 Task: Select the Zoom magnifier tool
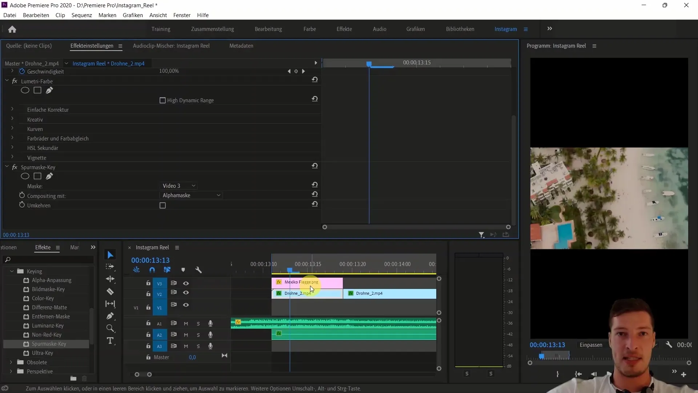coord(110,328)
